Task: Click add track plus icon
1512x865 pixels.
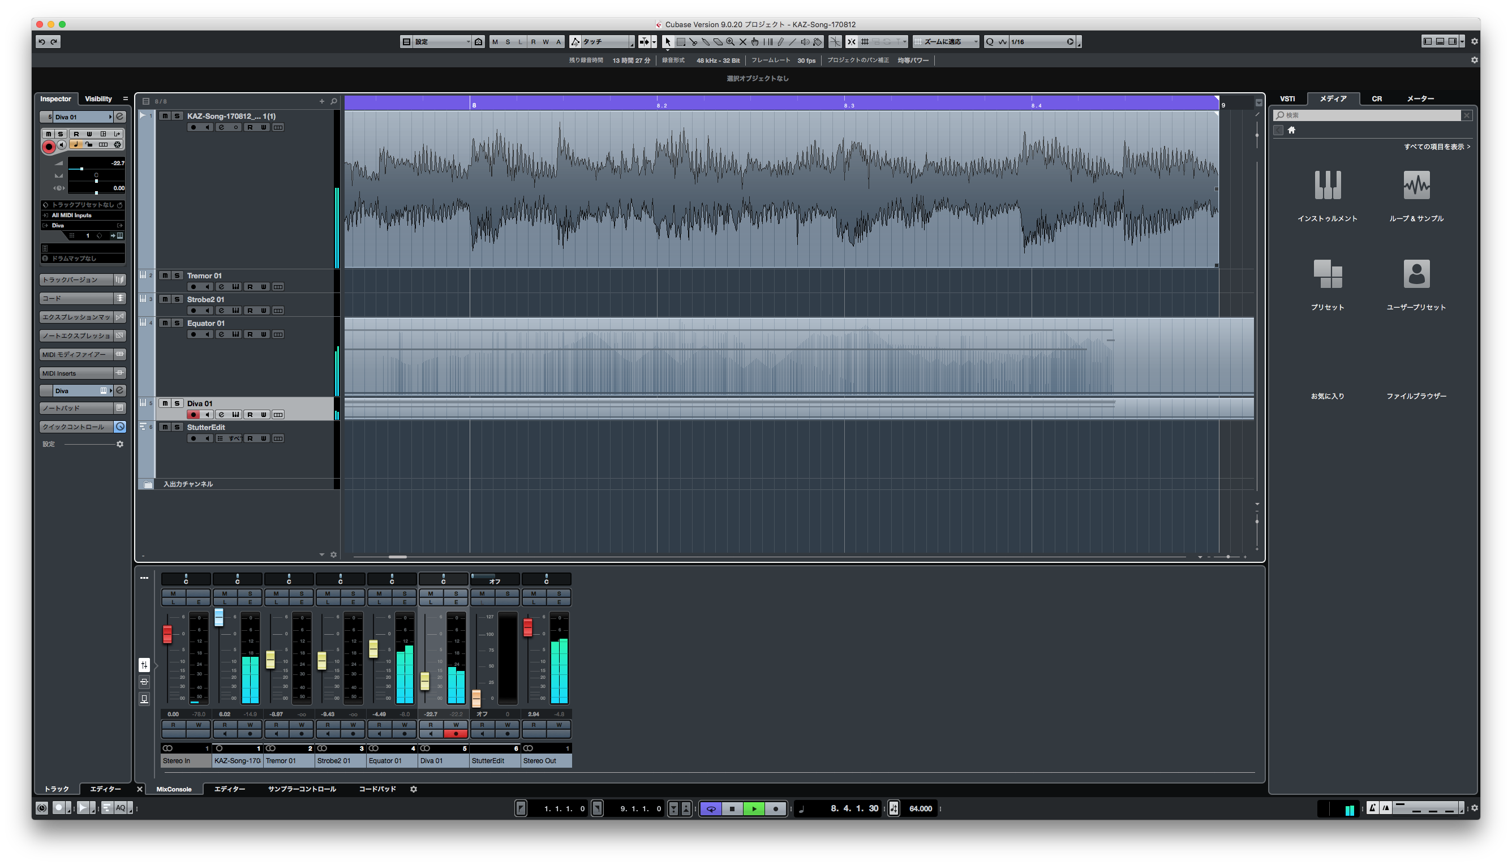Action: coord(322,101)
